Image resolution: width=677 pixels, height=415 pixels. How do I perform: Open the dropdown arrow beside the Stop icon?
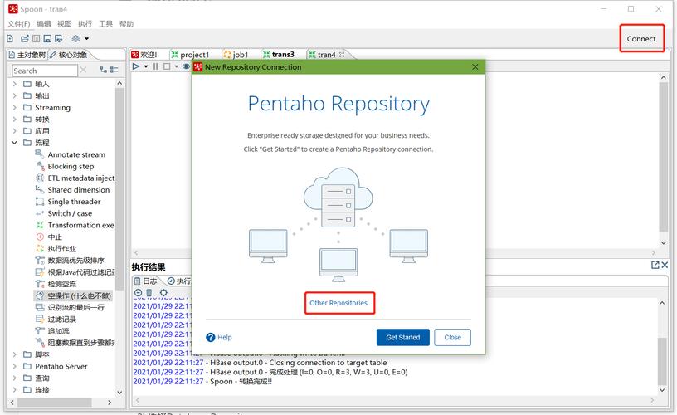click(176, 66)
